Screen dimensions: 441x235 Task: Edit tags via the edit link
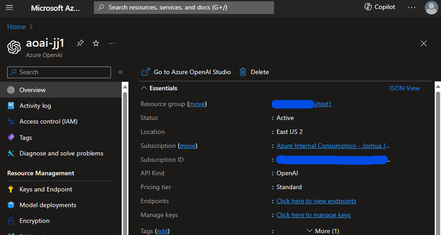pyautogui.click(x=162, y=231)
